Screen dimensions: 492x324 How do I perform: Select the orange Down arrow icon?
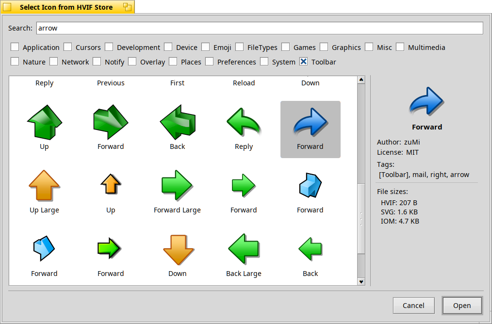coord(177,250)
